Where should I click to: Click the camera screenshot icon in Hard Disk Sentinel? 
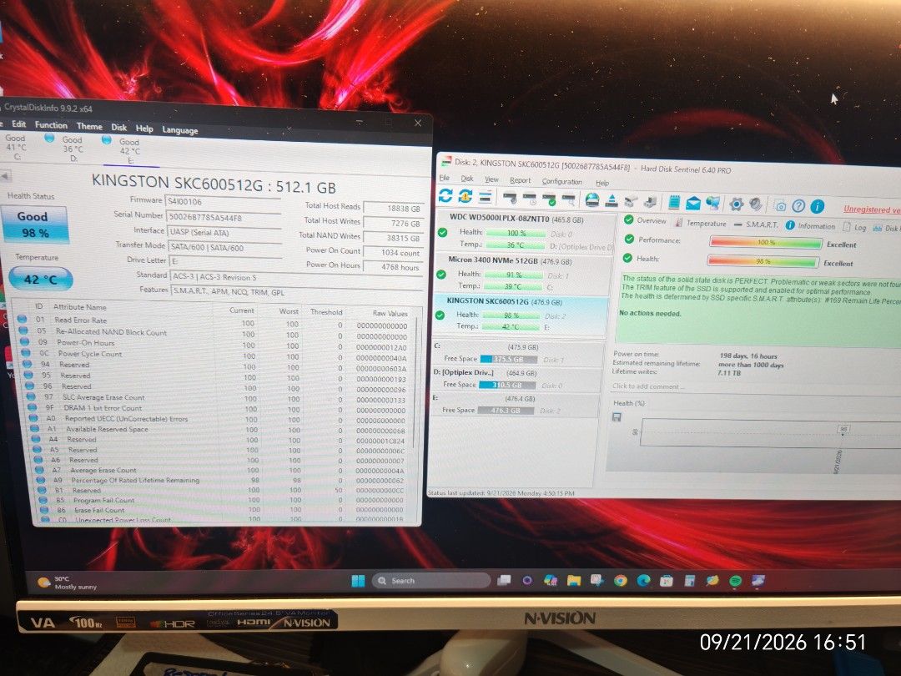tap(780, 205)
